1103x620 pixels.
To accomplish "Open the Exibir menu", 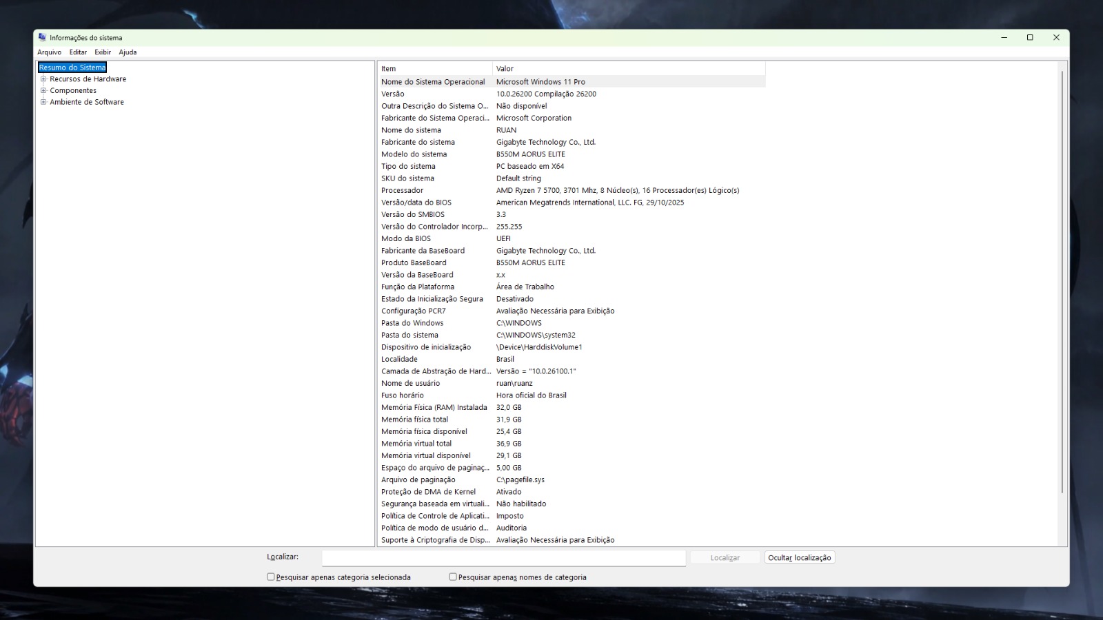I will tap(103, 52).
